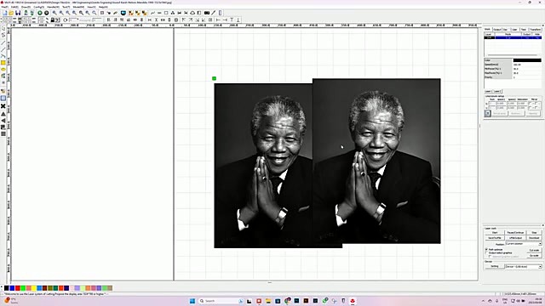Click the array icon in Line/column setup
The height and width of the screenshot is (306, 545).
click(x=488, y=113)
